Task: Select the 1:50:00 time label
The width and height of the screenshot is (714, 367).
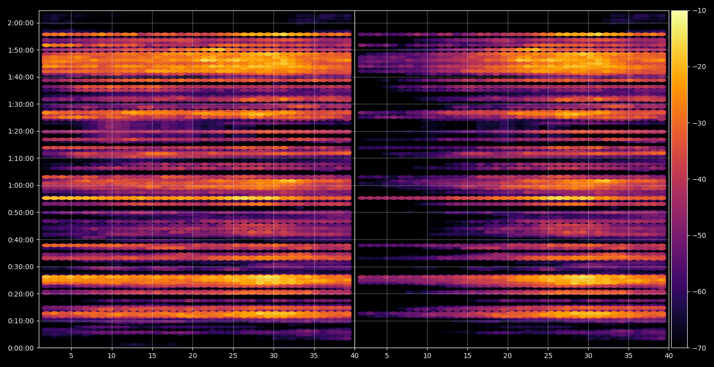Action: (x=20, y=50)
